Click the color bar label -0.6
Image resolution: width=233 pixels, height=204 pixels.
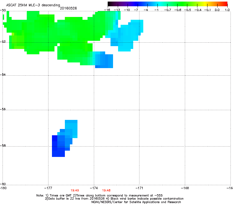click(178, 10)
